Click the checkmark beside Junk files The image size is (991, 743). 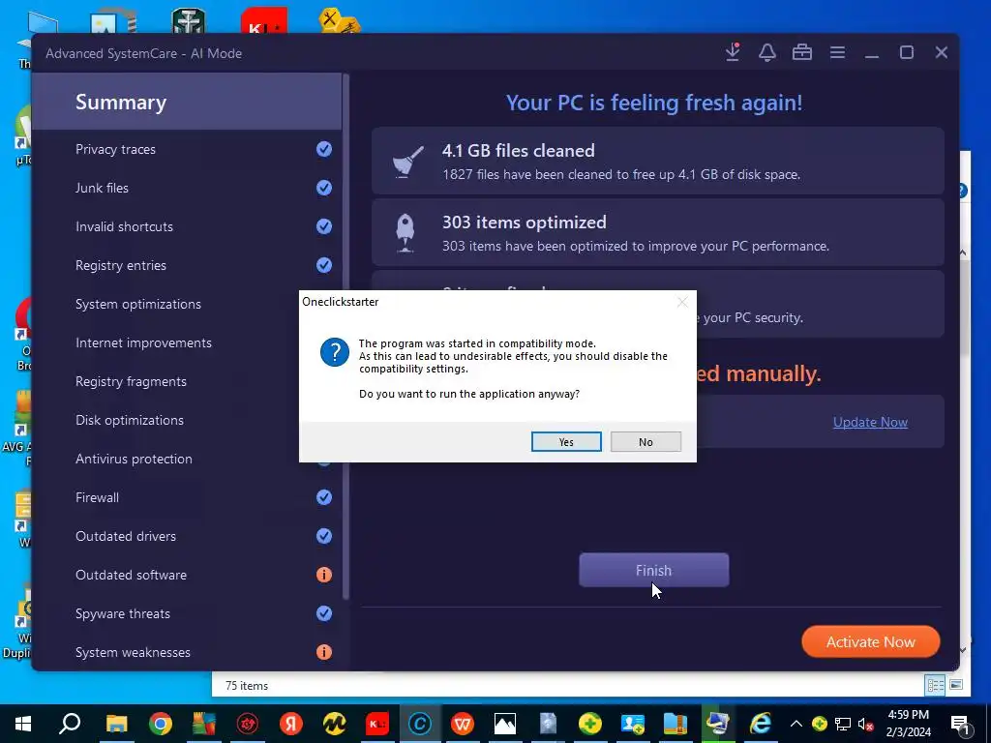pos(323,188)
